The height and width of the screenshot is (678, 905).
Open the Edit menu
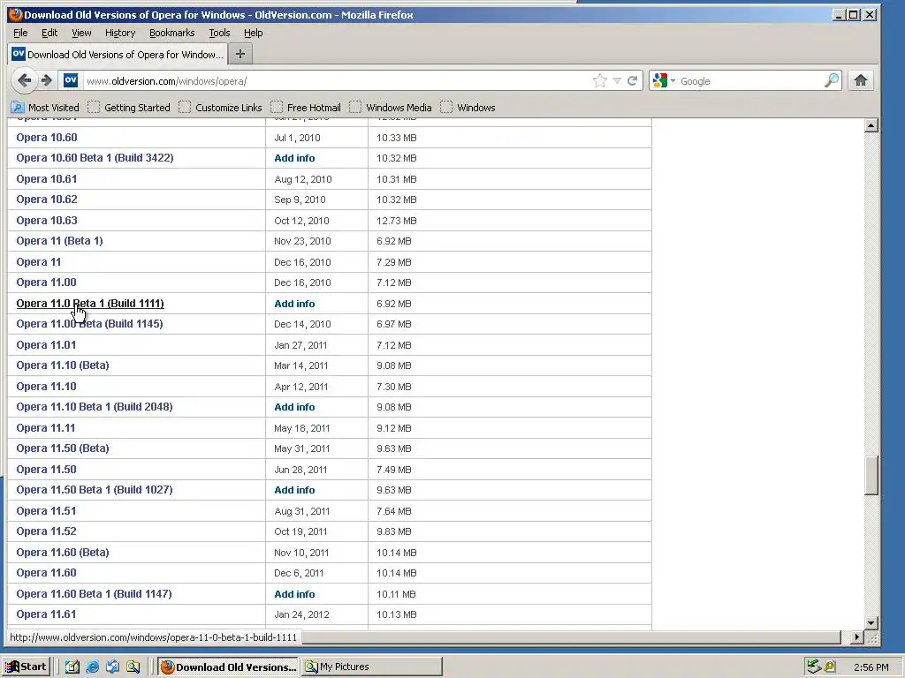49,33
